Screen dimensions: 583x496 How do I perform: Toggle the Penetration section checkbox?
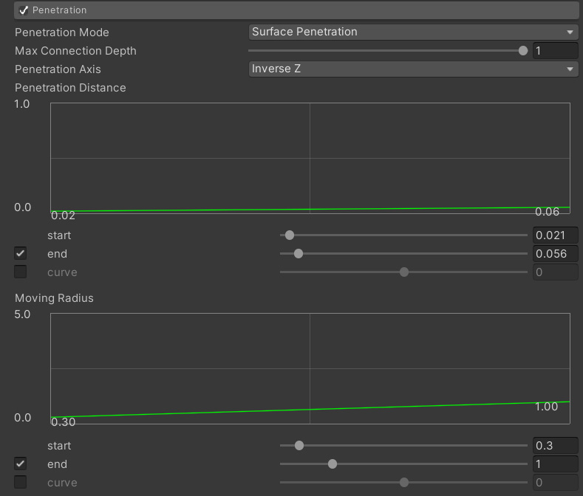(x=24, y=10)
